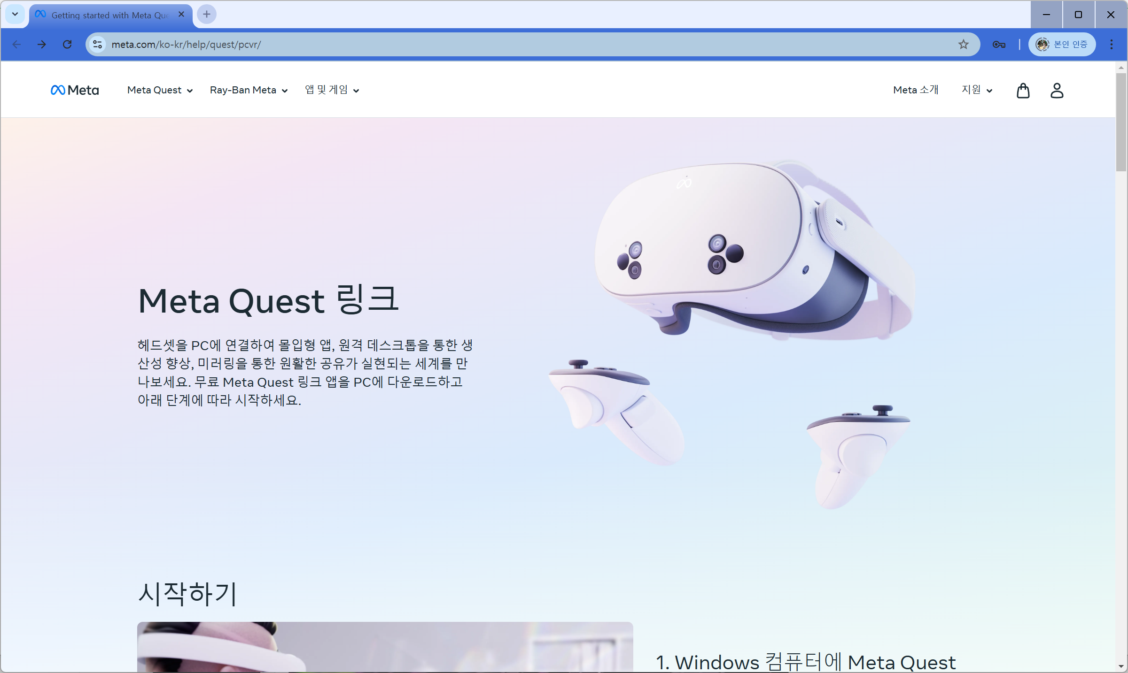This screenshot has width=1128, height=673.
Task: Click the site information icon in address bar
Action: pos(97,45)
